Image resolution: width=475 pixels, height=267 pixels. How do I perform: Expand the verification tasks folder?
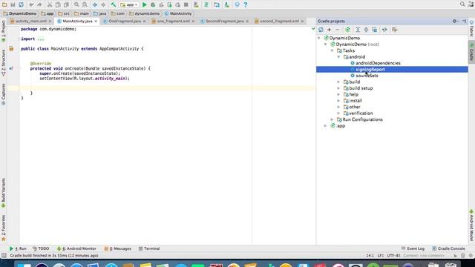click(338, 113)
